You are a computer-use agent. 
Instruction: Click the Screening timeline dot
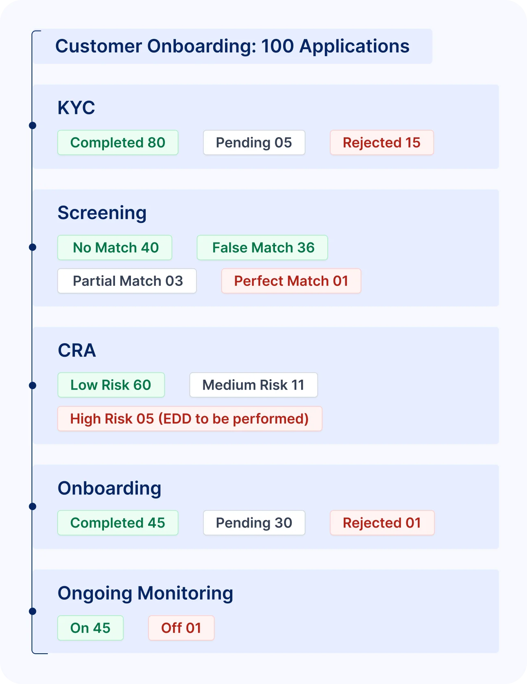tap(33, 247)
